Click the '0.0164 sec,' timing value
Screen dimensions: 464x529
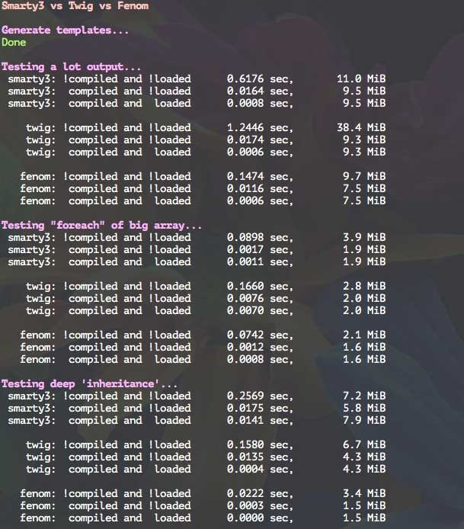coord(260,91)
